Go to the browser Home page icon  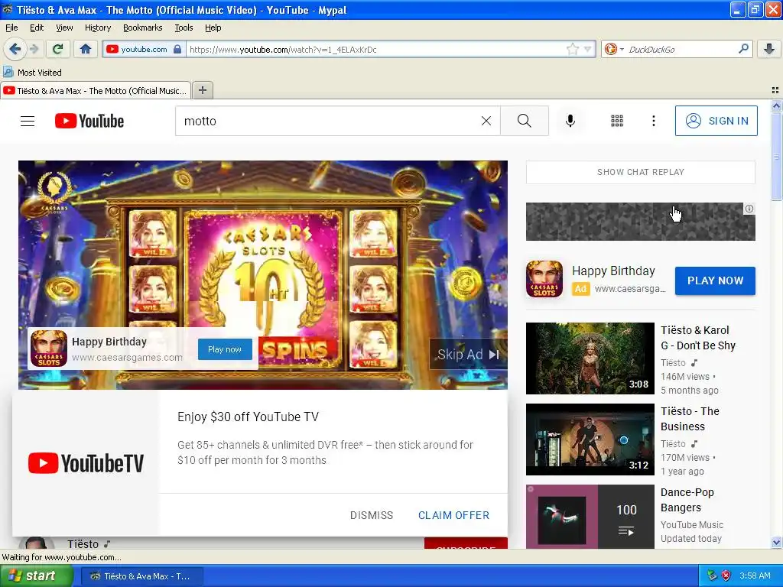tap(86, 49)
